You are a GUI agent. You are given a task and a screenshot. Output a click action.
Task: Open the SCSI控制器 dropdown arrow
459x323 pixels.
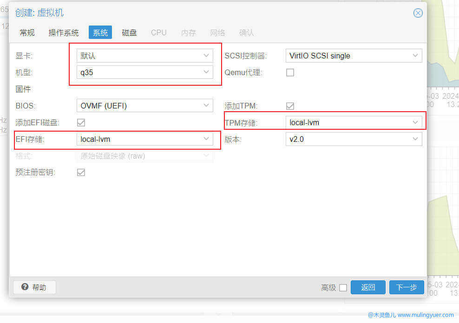415,55
